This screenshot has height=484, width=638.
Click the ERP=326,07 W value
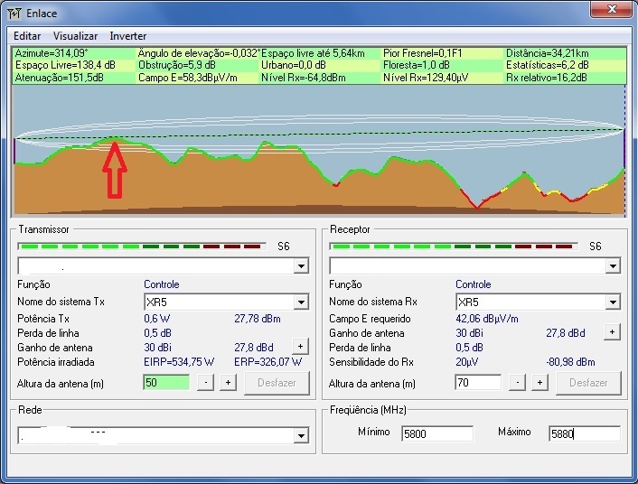tap(268, 362)
